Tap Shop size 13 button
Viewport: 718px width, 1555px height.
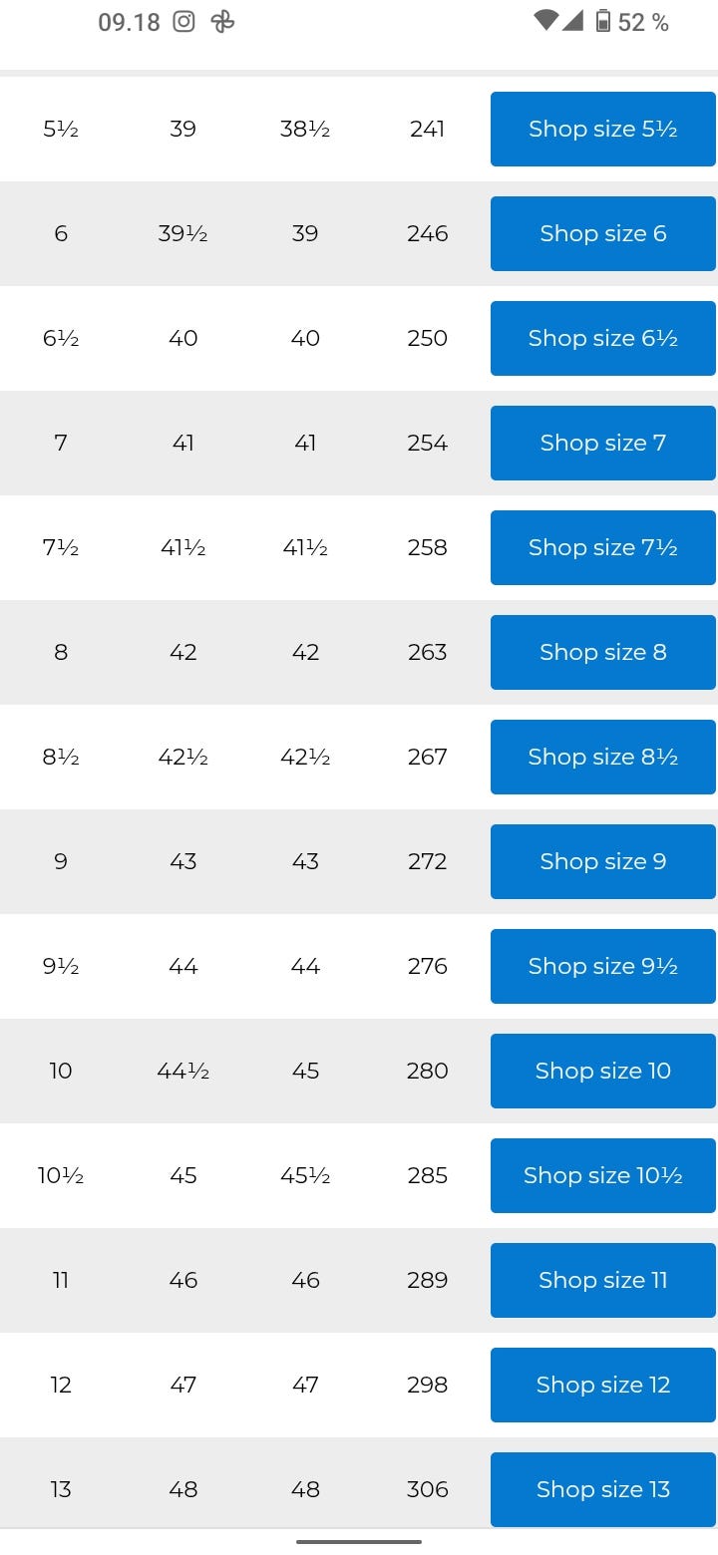click(x=602, y=1489)
